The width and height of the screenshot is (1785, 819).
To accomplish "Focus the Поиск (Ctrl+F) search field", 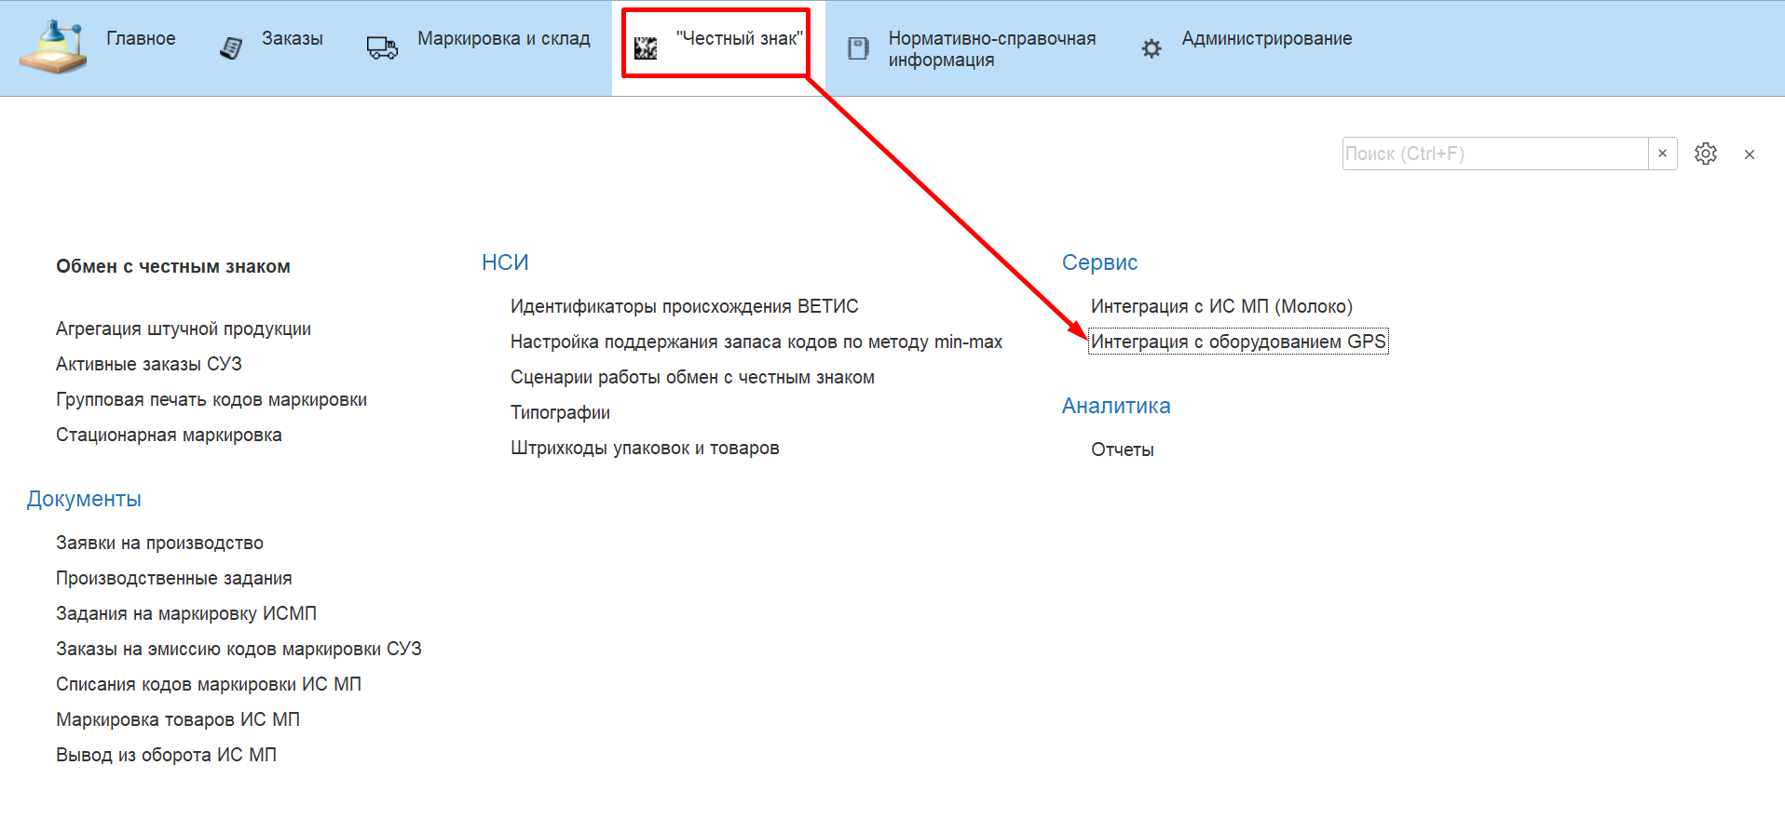I will 1495,154.
